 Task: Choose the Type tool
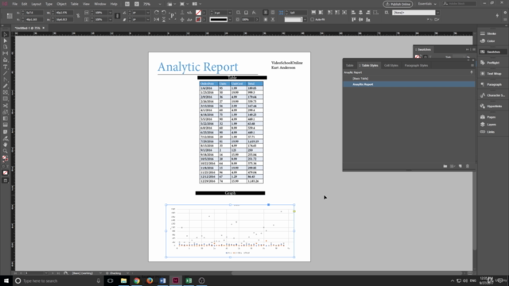[6, 67]
